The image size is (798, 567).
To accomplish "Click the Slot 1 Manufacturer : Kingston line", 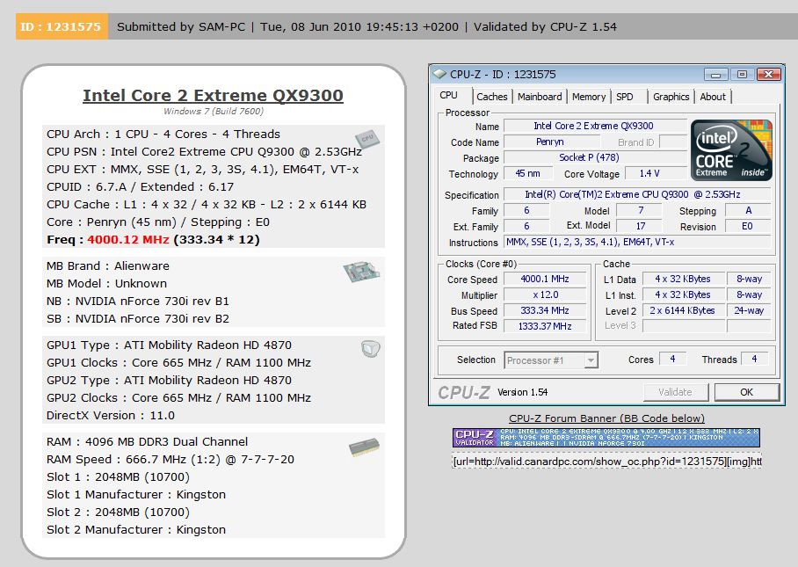I will click(x=136, y=494).
